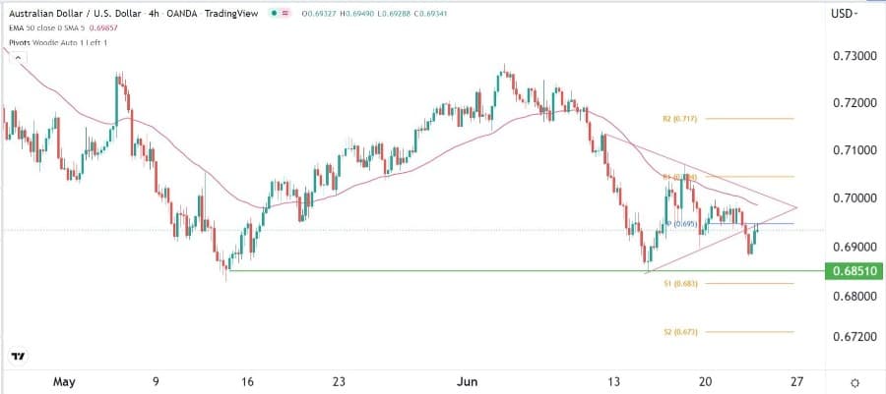Click the Australian Dollar / U.S. Dollar symbol title
886x394 pixels.
pos(86,15)
